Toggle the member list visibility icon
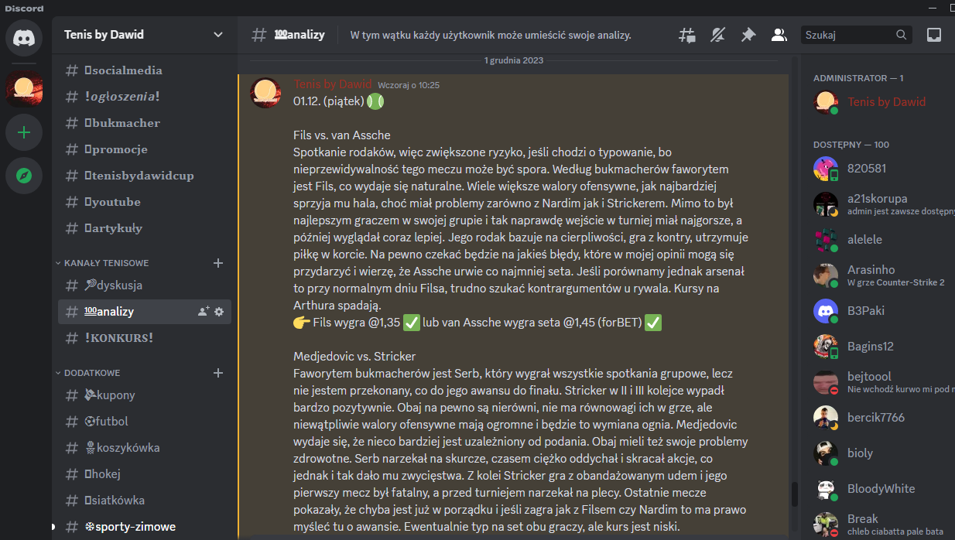 779,35
